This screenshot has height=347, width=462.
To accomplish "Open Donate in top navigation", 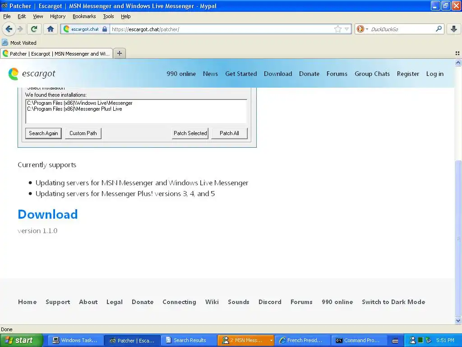I will tap(309, 74).
